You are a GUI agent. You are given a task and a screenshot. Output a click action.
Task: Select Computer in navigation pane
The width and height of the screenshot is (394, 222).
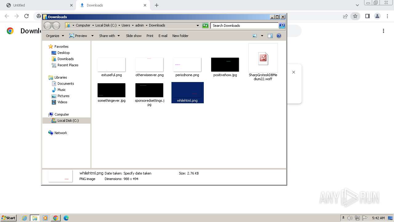tap(62, 114)
